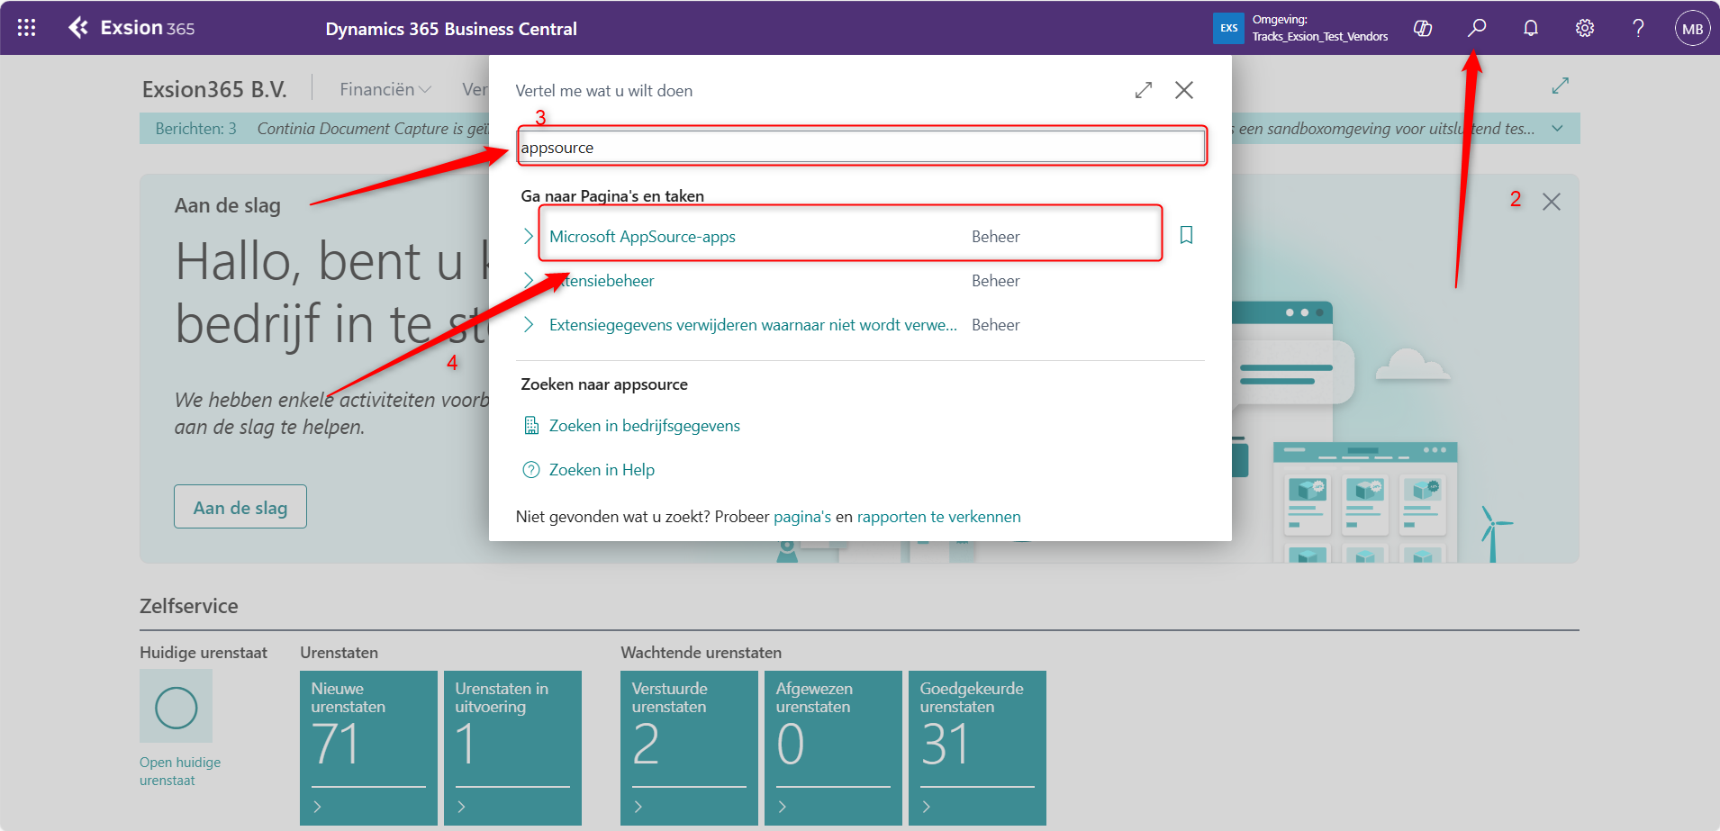Open Microsoft AppSource-apps search result
This screenshot has height=831, width=1720.
(x=642, y=237)
